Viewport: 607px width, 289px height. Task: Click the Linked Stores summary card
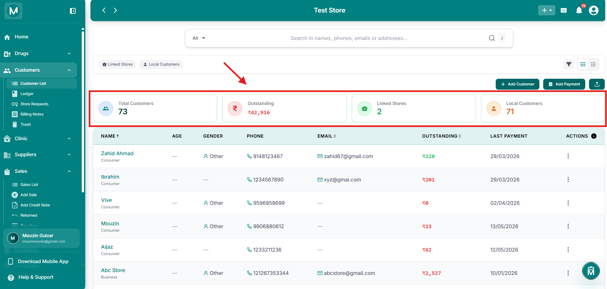tap(414, 108)
